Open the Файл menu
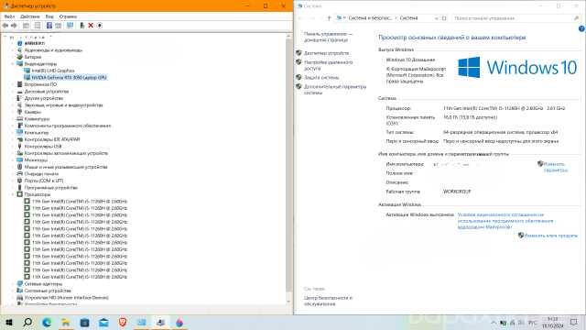Image resolution: width=586 pixels, height=330 pixels. coord(9,16)
